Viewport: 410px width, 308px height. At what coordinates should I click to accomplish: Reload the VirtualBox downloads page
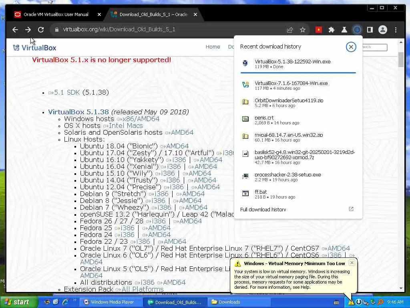point(41,30)
